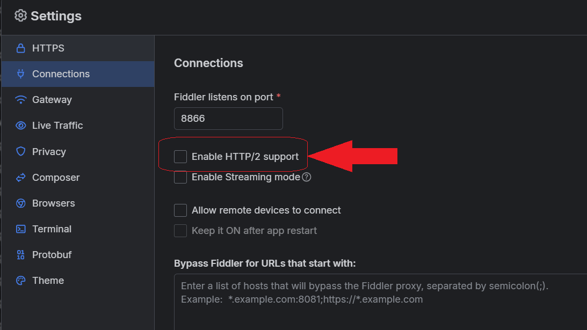This screenshot has height=330, width=587.
Task: Switch to the Live Traffic section
Action: click(x=57, y=126)
